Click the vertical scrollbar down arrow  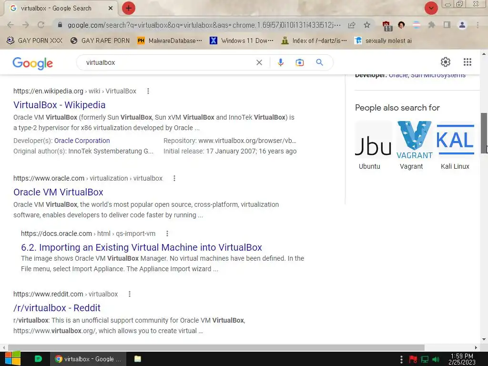(484, 339)
